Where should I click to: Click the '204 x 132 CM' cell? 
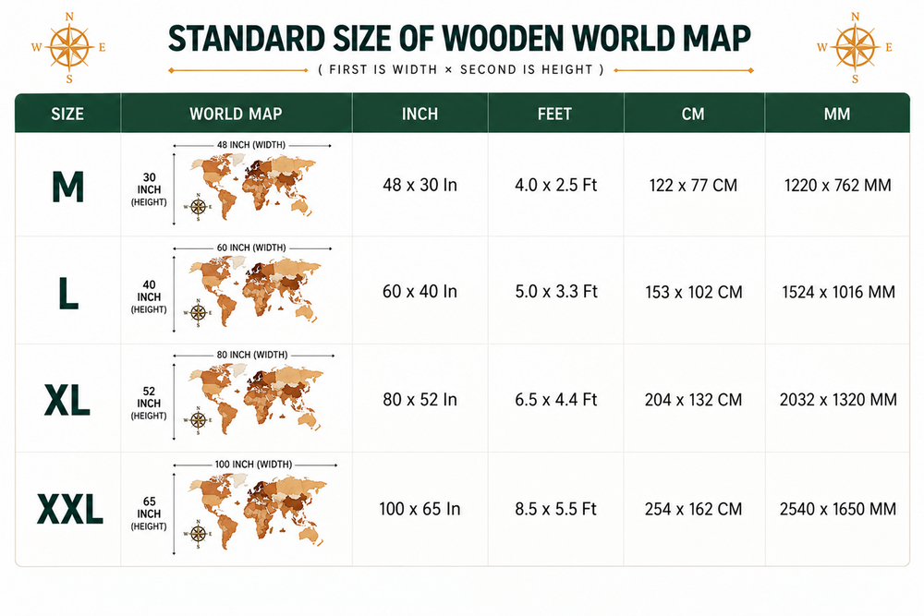point(693,400)
